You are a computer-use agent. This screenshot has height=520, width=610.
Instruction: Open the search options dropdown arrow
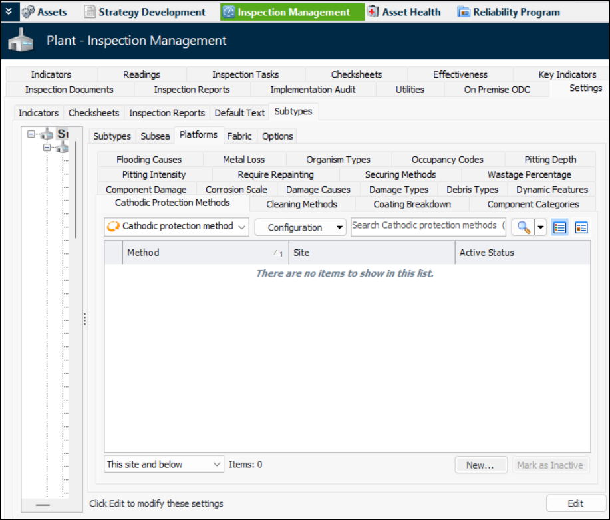540,227
